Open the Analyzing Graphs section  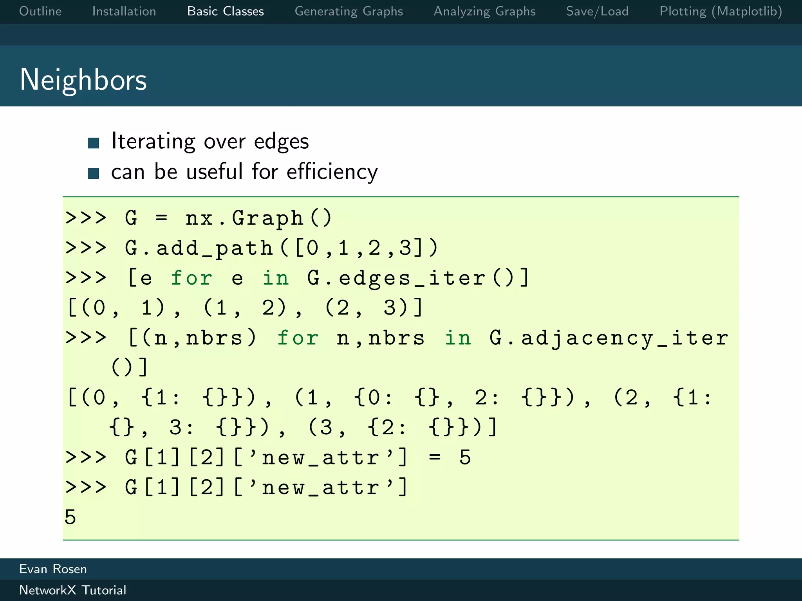coord(484,12)
